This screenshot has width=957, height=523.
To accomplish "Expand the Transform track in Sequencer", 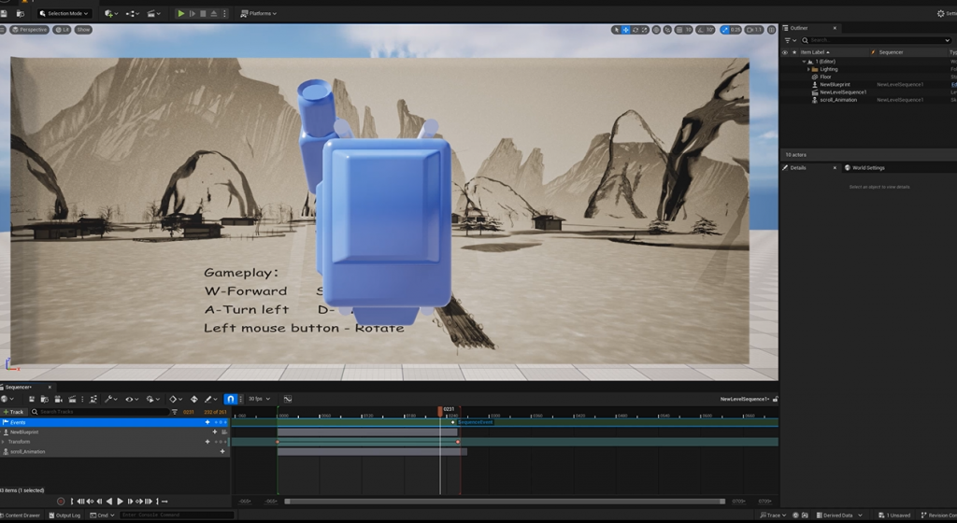I will click(4, 442).
